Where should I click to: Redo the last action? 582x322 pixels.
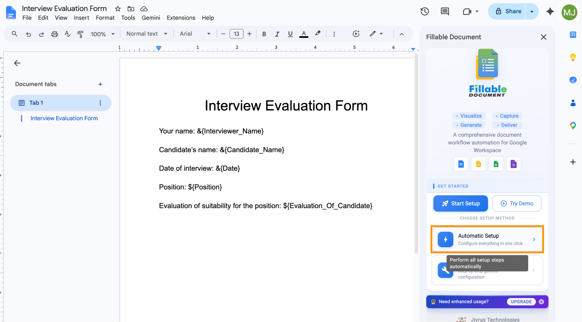[41, 34]
